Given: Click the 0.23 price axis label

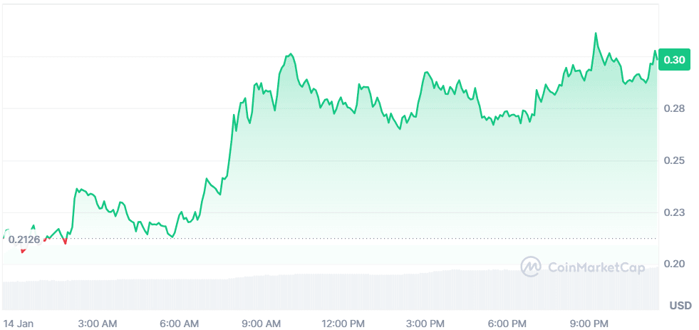Looking at the screenshot, I should point(673,212).
